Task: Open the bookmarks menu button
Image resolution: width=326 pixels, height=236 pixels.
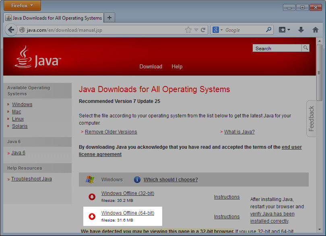Action: click(x=282, y=30)
